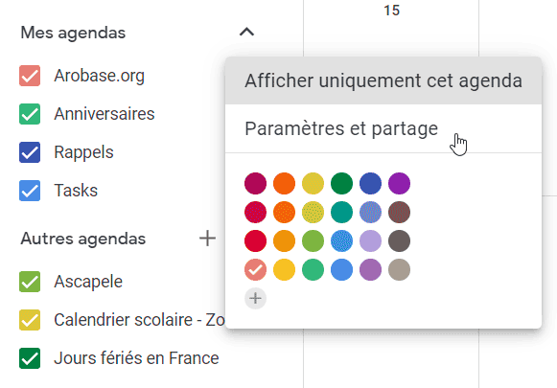Add a custom color with the plus button

click(x=255, y=298)
